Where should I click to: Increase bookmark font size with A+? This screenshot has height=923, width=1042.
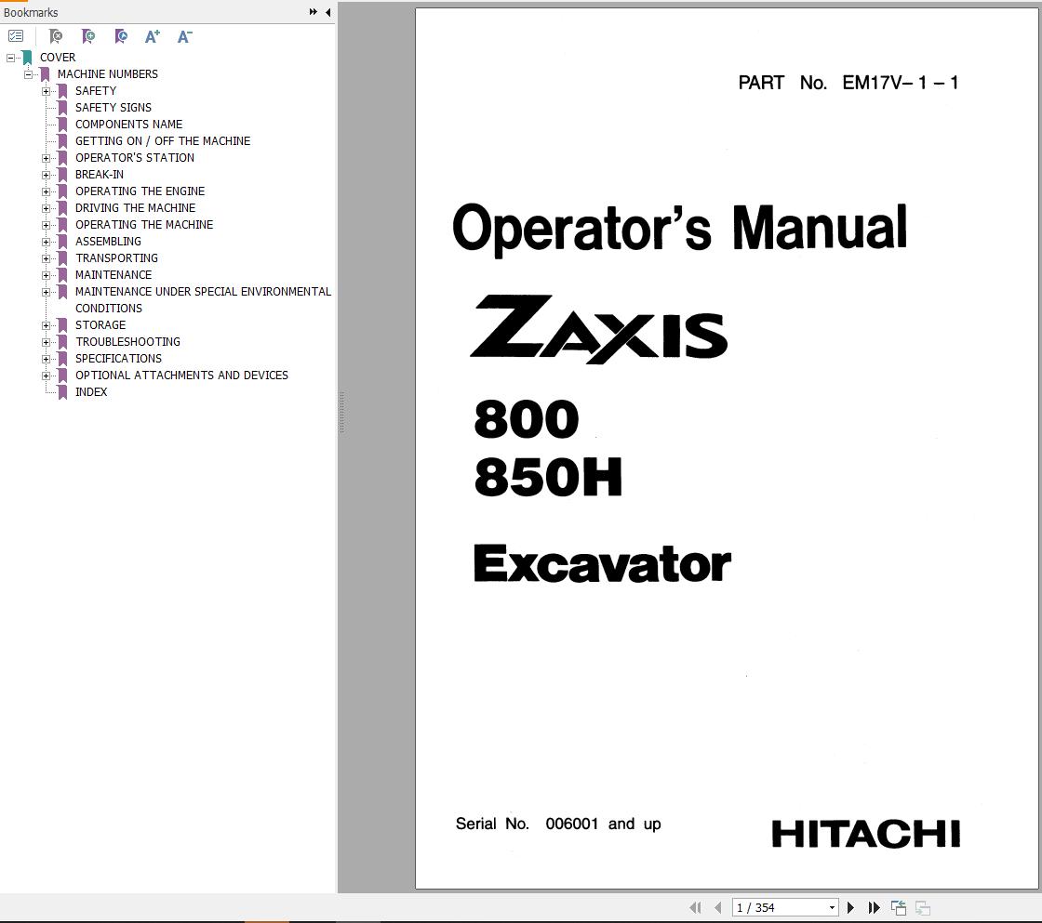pos(153,36)
